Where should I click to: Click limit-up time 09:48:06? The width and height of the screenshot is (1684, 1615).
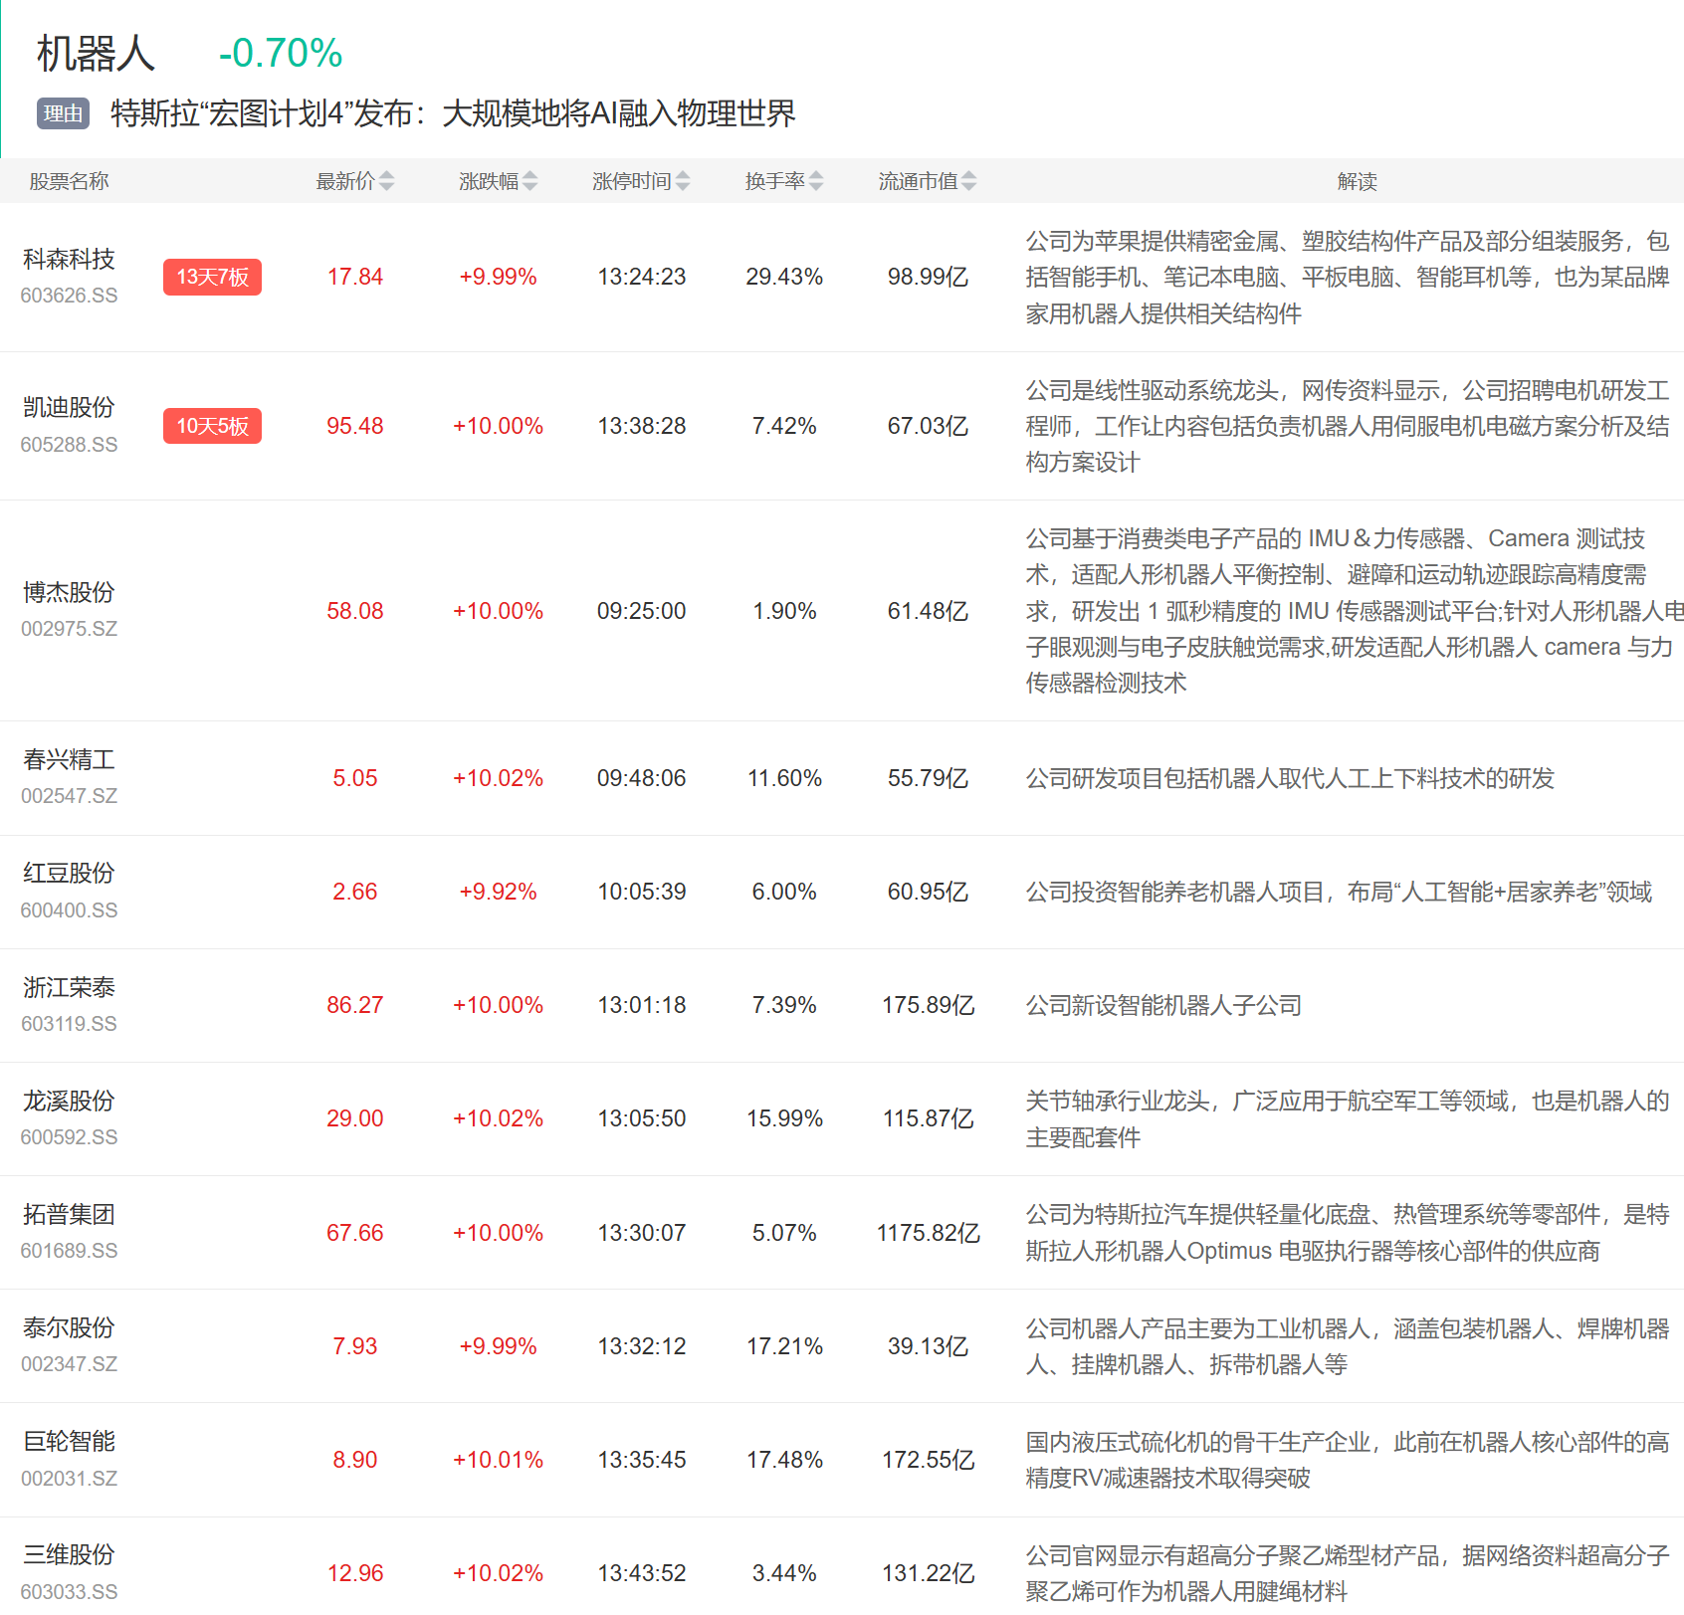pos(642,778)
